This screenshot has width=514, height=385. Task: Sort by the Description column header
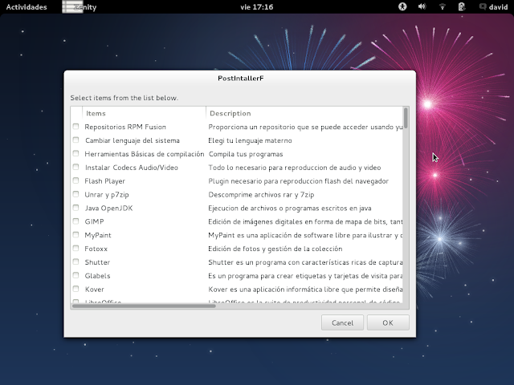coord(230,114)
